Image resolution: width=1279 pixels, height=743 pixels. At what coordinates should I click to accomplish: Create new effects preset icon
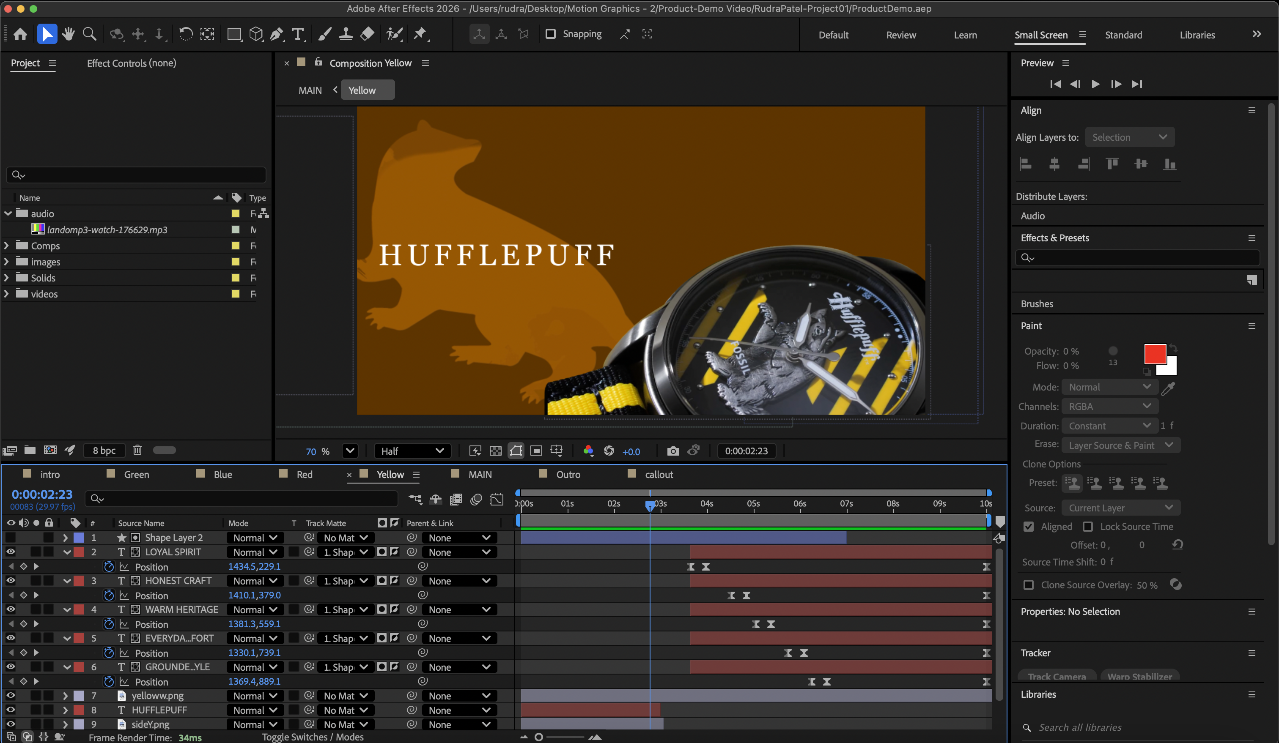tap(1252, 279)
